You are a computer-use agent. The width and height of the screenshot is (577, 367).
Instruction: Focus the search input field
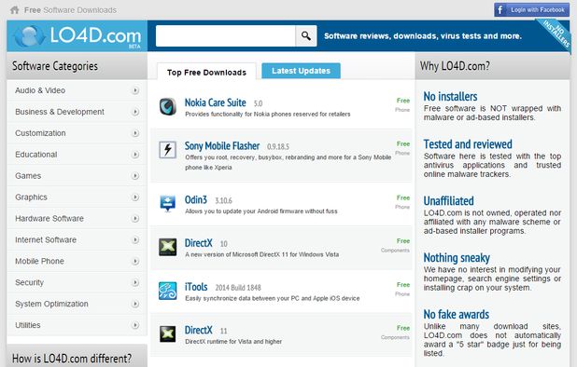(226, 36)
